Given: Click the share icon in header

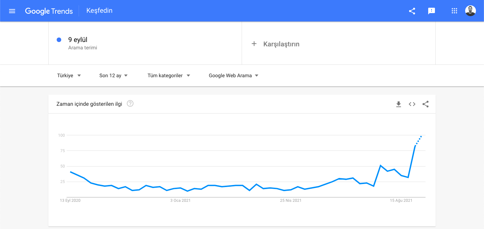Looking at the screenshot, I should [412, 11].
